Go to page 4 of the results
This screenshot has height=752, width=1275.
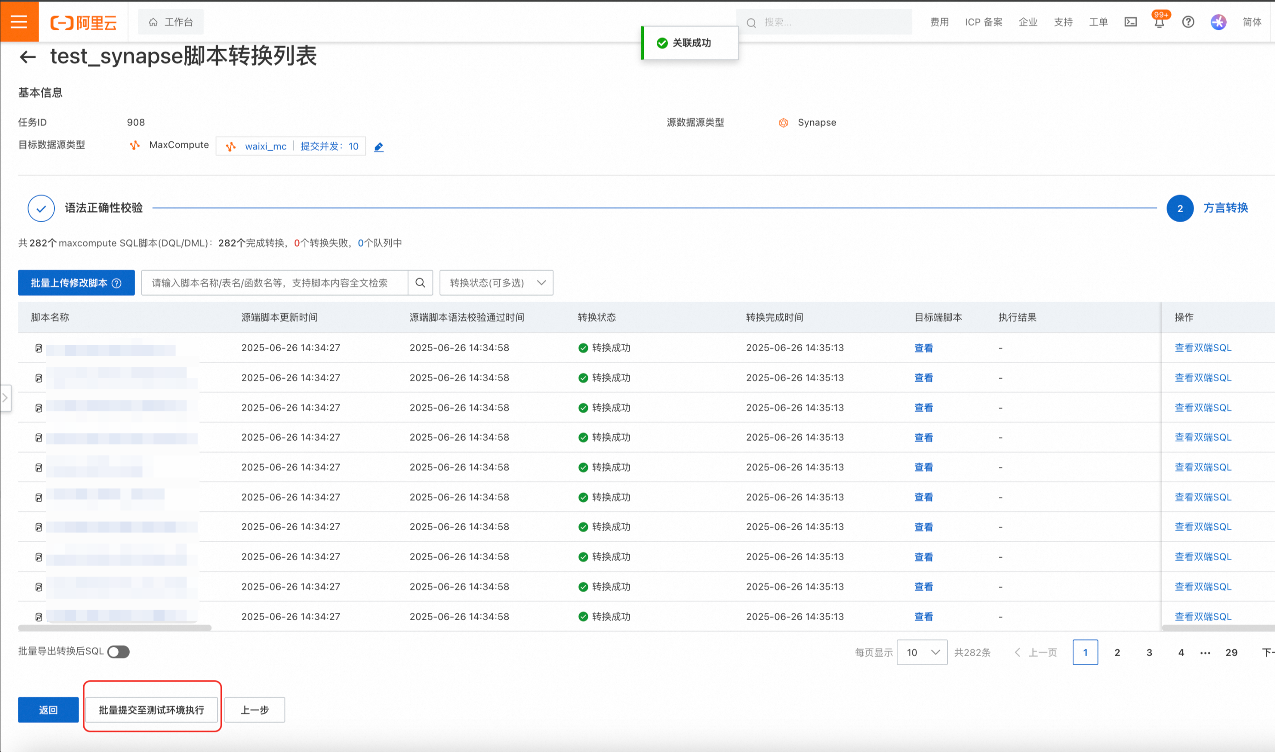[1181, 653]
